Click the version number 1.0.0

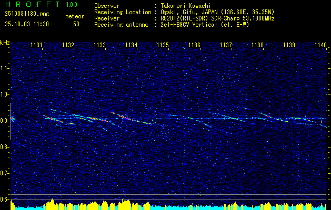click(72, 5)
